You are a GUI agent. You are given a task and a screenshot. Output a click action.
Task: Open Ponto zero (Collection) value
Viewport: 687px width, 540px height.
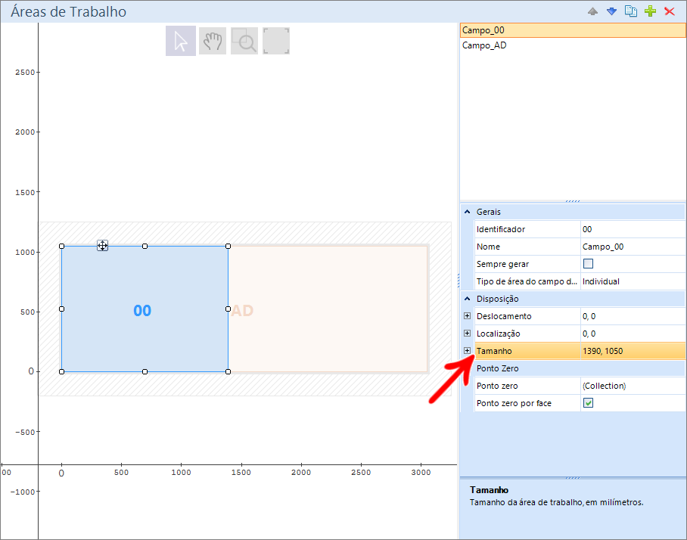click(633, 386)
